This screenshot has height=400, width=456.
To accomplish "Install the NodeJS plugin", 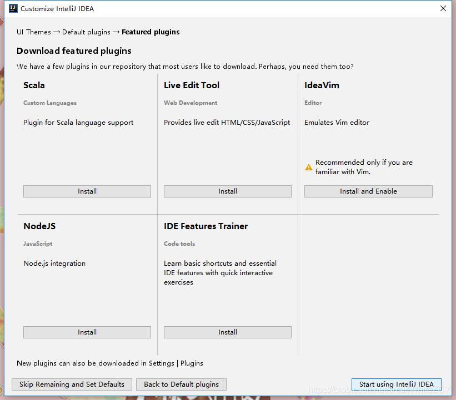I will (87, 332).
